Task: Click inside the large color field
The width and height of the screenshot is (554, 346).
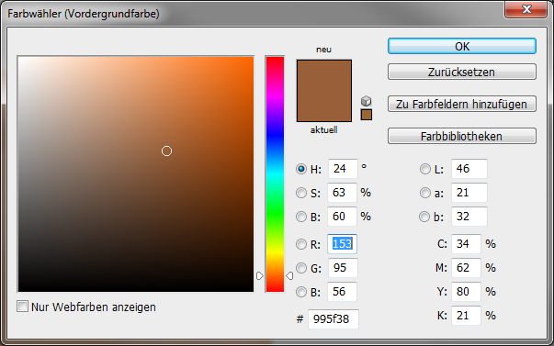Action: pos(136,174)
